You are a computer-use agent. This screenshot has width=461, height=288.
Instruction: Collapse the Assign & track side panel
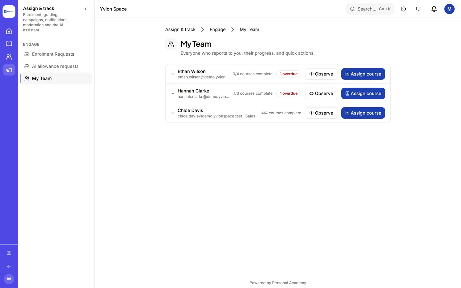click(x=85, y=9)
